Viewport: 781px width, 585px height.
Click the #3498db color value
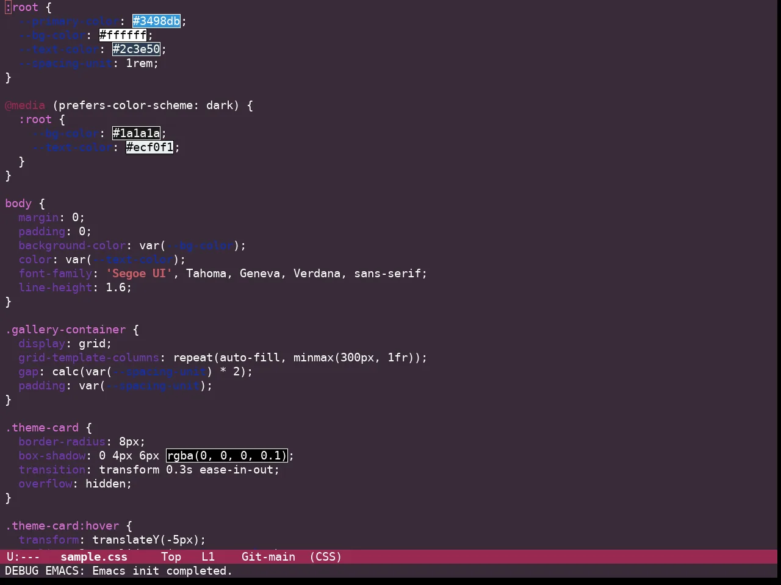pyautogui.click(x=156, y=21)
